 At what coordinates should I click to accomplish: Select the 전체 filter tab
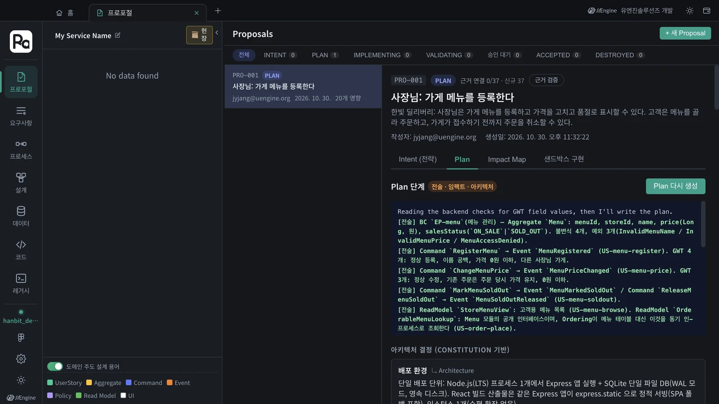pyautogui.click(x=244, y=55)
